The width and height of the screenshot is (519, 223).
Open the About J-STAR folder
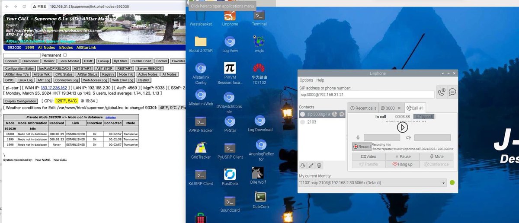[x=201, y=45]
